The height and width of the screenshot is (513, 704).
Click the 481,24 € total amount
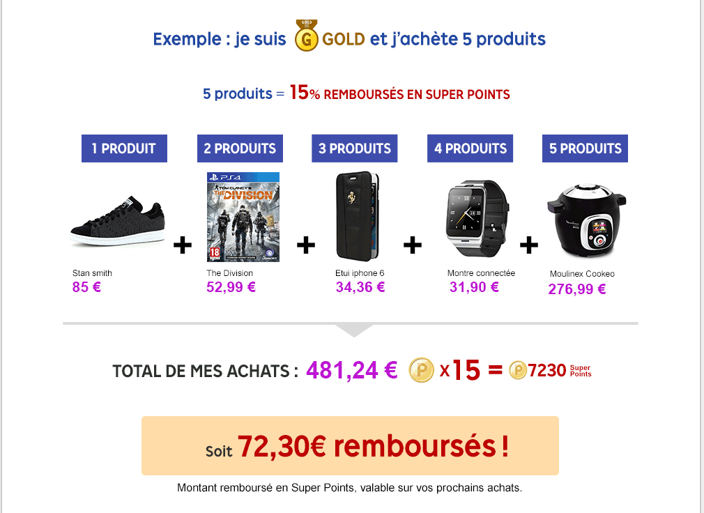(x=351, y=371)
